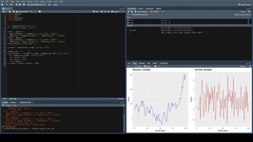Image resolution: width=253 pixels, height=142 pixels.
Task: Click load workspace icon in Environment pane
Action: coord(128,11)
